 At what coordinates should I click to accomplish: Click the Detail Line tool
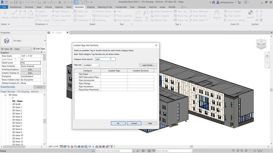pos(81,11)
